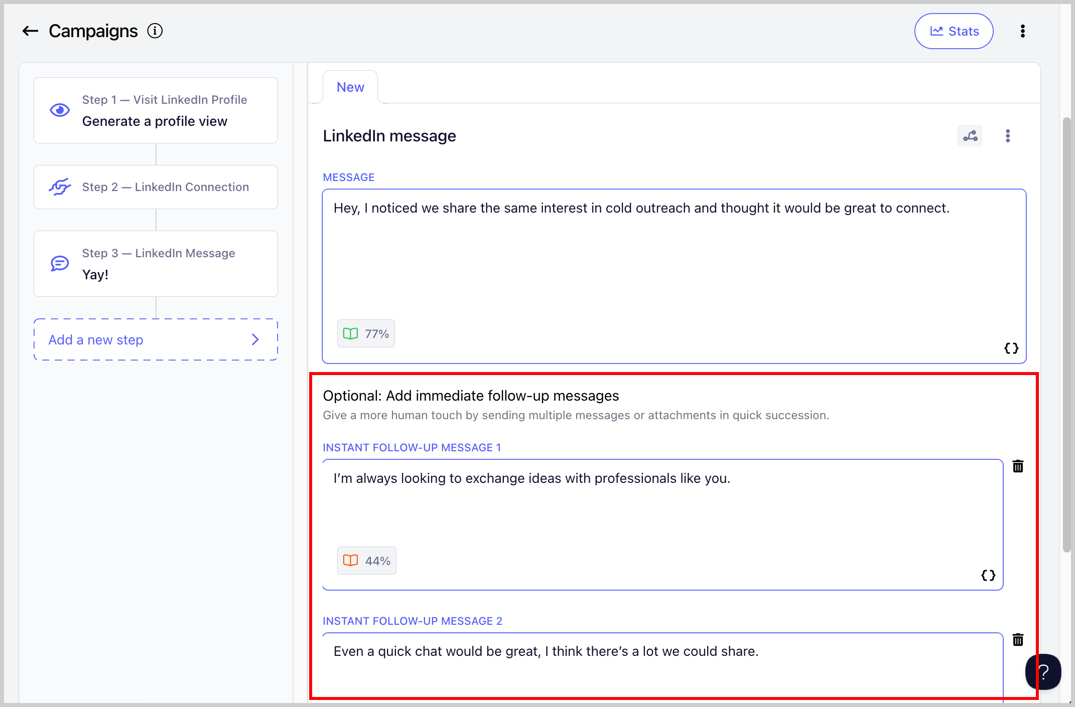Click the info icon beside Campaigns title
1075x707 pixels.
click(x=155, y=31)
